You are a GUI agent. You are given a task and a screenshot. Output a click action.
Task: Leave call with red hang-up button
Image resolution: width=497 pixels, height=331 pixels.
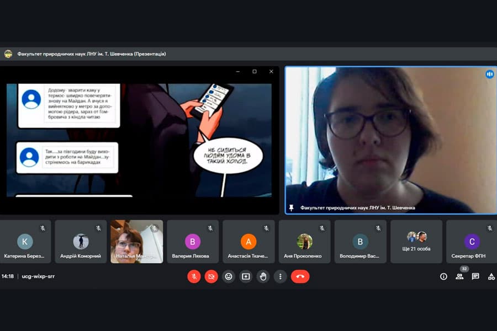(x=300, y=276)
